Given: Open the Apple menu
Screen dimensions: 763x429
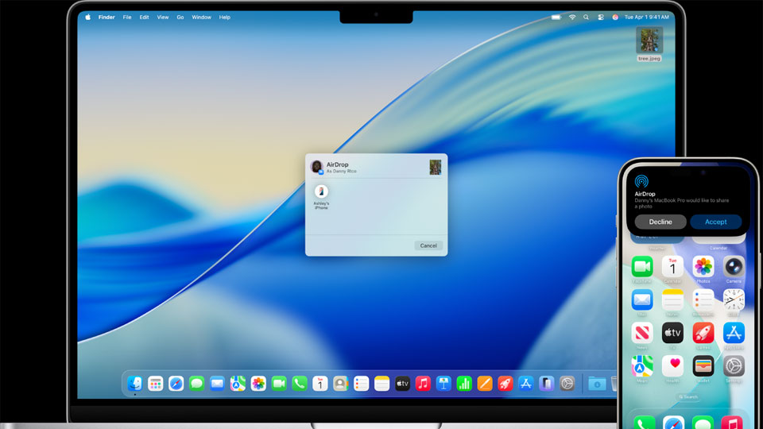Looking at the screenshot, I should click(87, 17).
